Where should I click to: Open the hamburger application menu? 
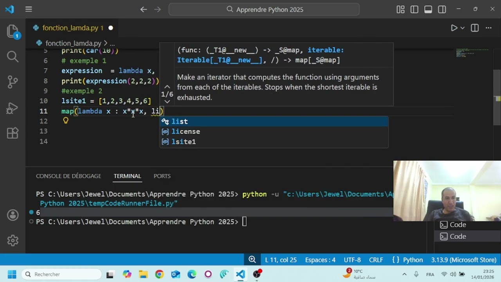29,9
